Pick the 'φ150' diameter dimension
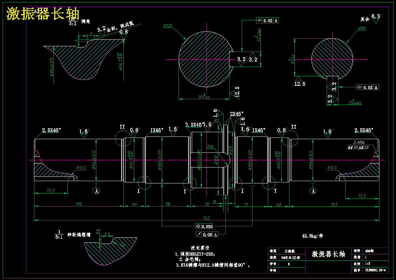The width and height of the screenshot is (396, 280). tap(216, 159)
